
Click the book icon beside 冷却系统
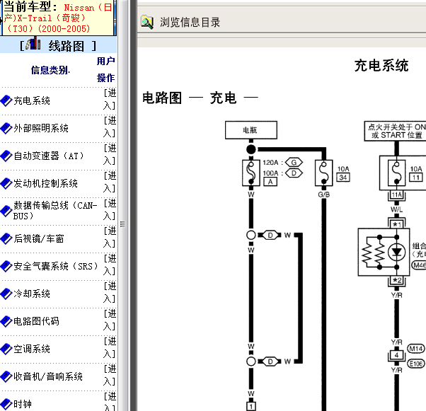point(6,294)
